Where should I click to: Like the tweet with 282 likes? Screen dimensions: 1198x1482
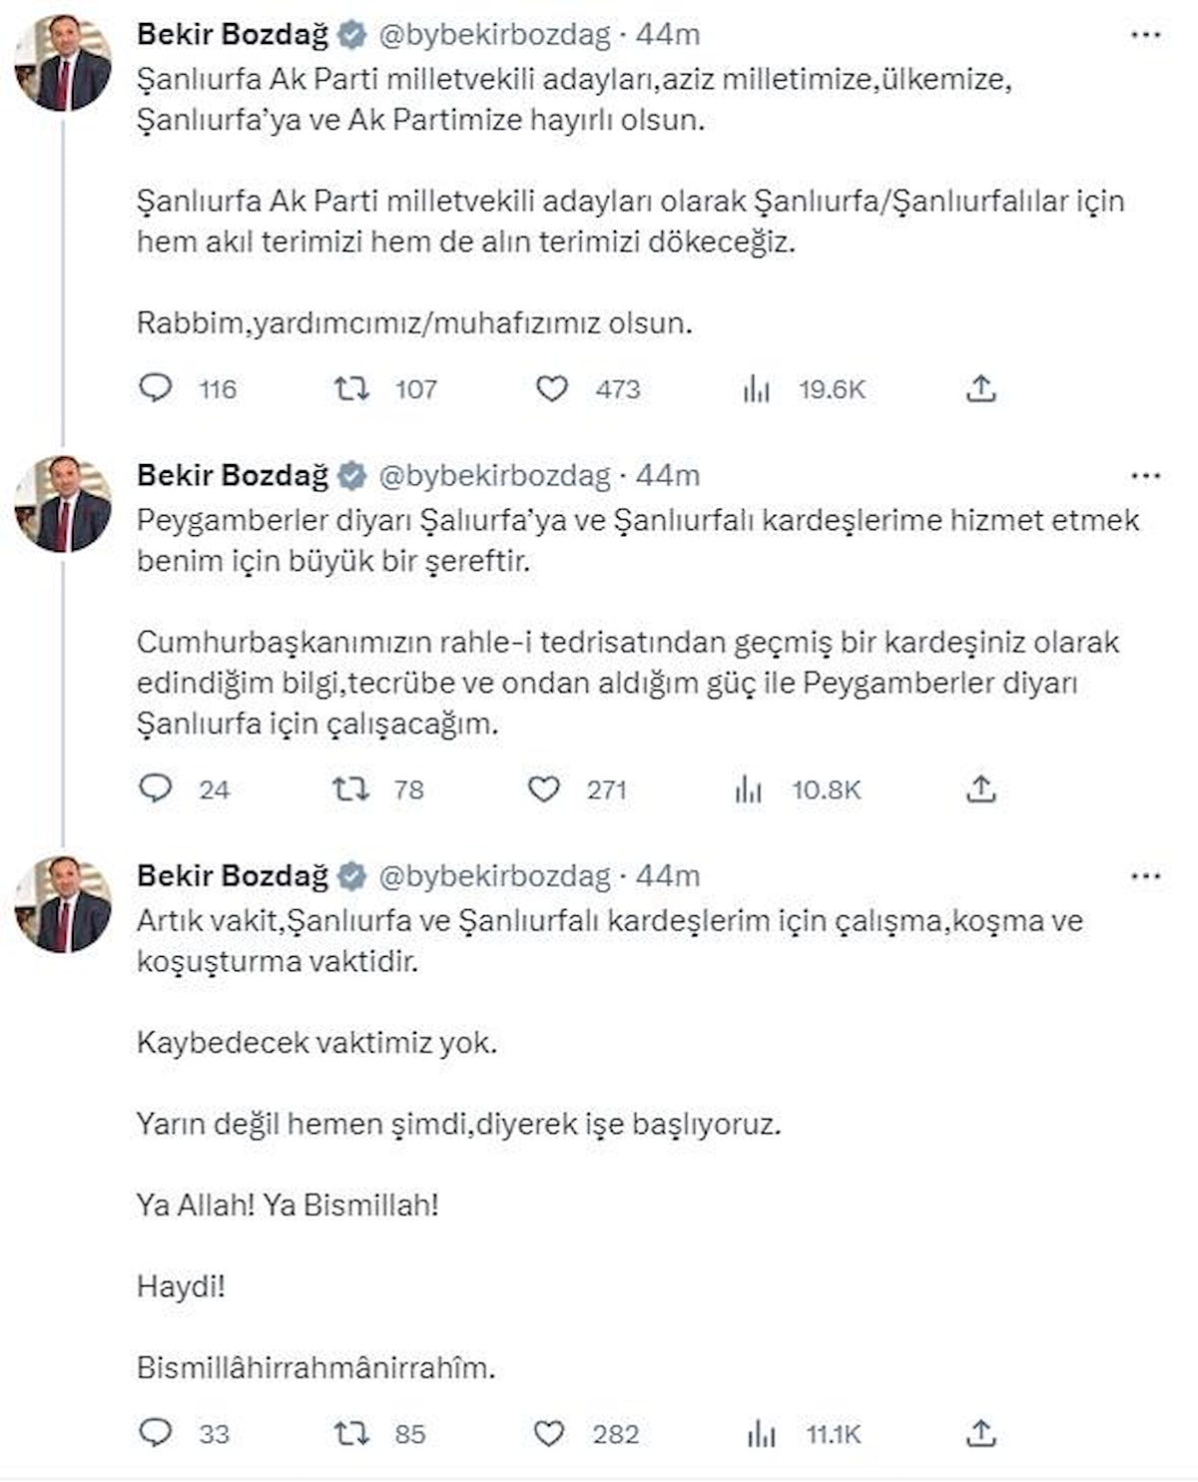[549, 1433]
